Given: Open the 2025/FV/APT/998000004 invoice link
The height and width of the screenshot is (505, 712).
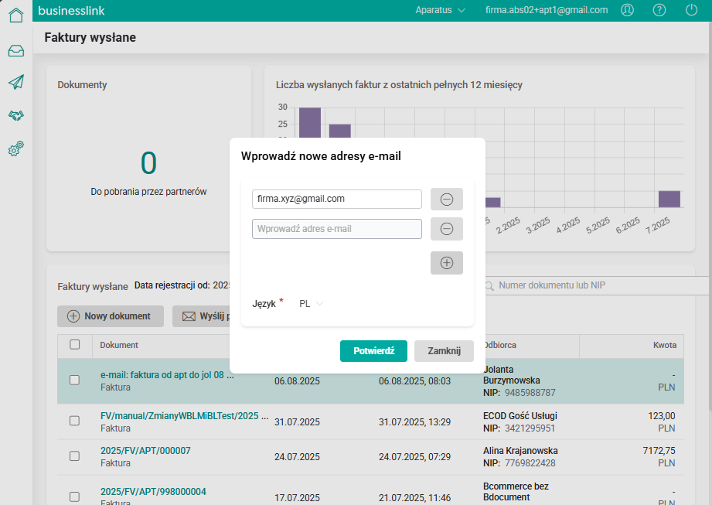Looking at the screenshot, I should click(153, 492).
